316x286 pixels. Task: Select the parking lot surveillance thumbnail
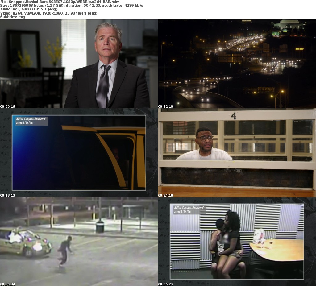click(x=79, y=242)
